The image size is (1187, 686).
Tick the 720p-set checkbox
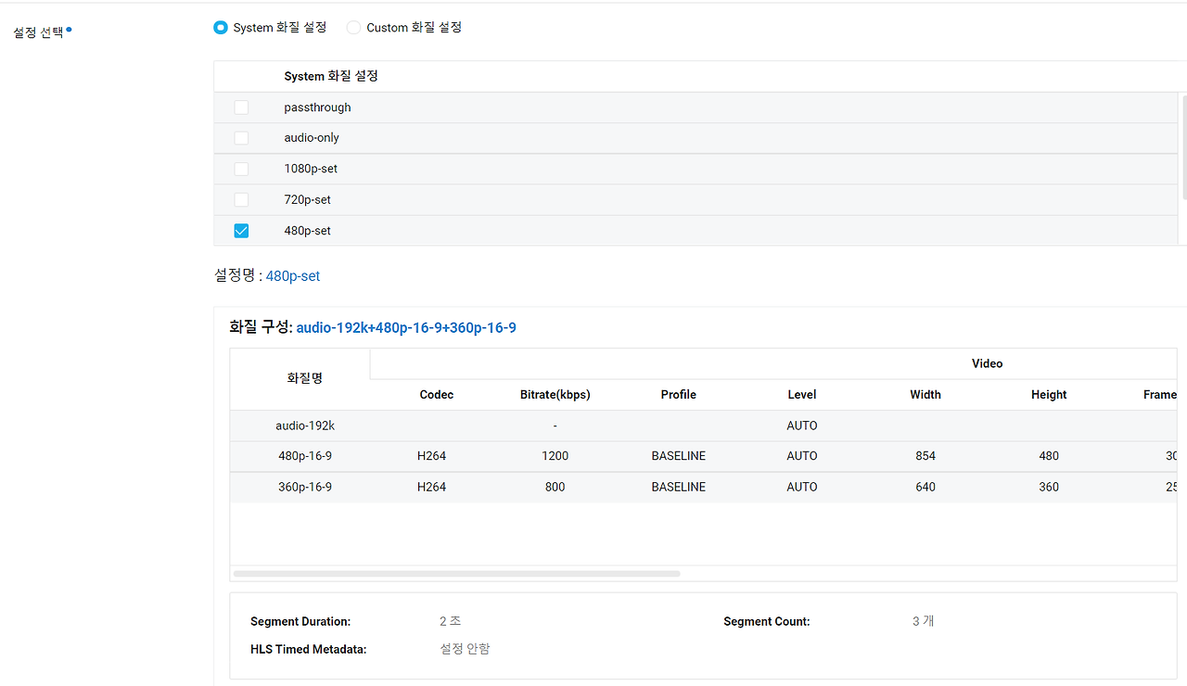pyautogui.click(x=241, y=199)
